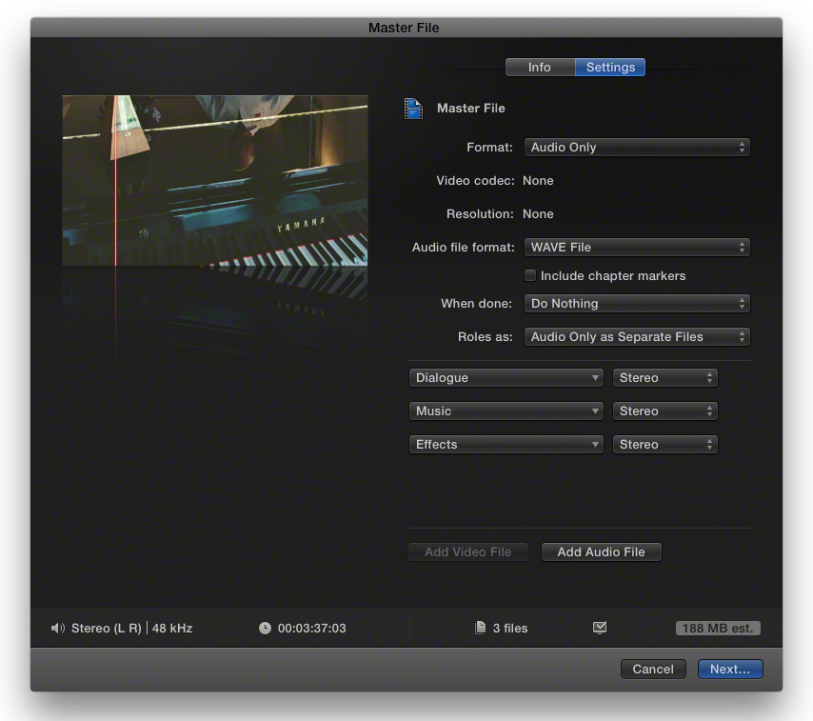The image size is (813, 721).
Task: Change the Stereo setting for Dialogue
Action: tap(665, 377)
